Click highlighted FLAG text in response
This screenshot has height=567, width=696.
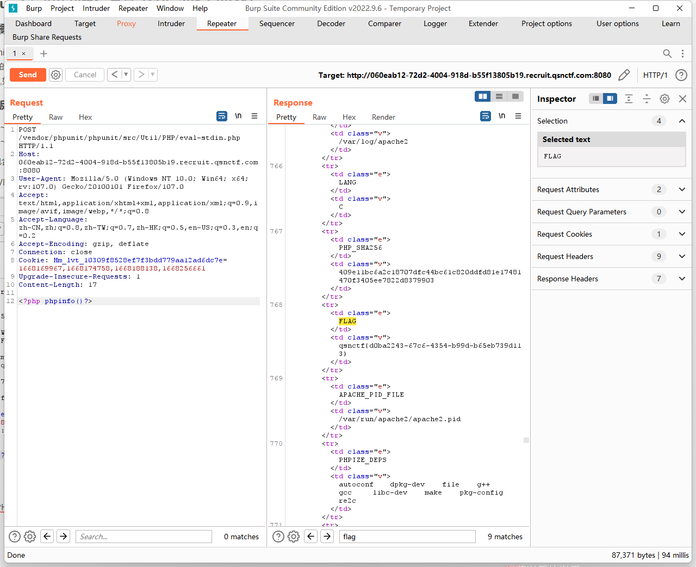point(347,321)
